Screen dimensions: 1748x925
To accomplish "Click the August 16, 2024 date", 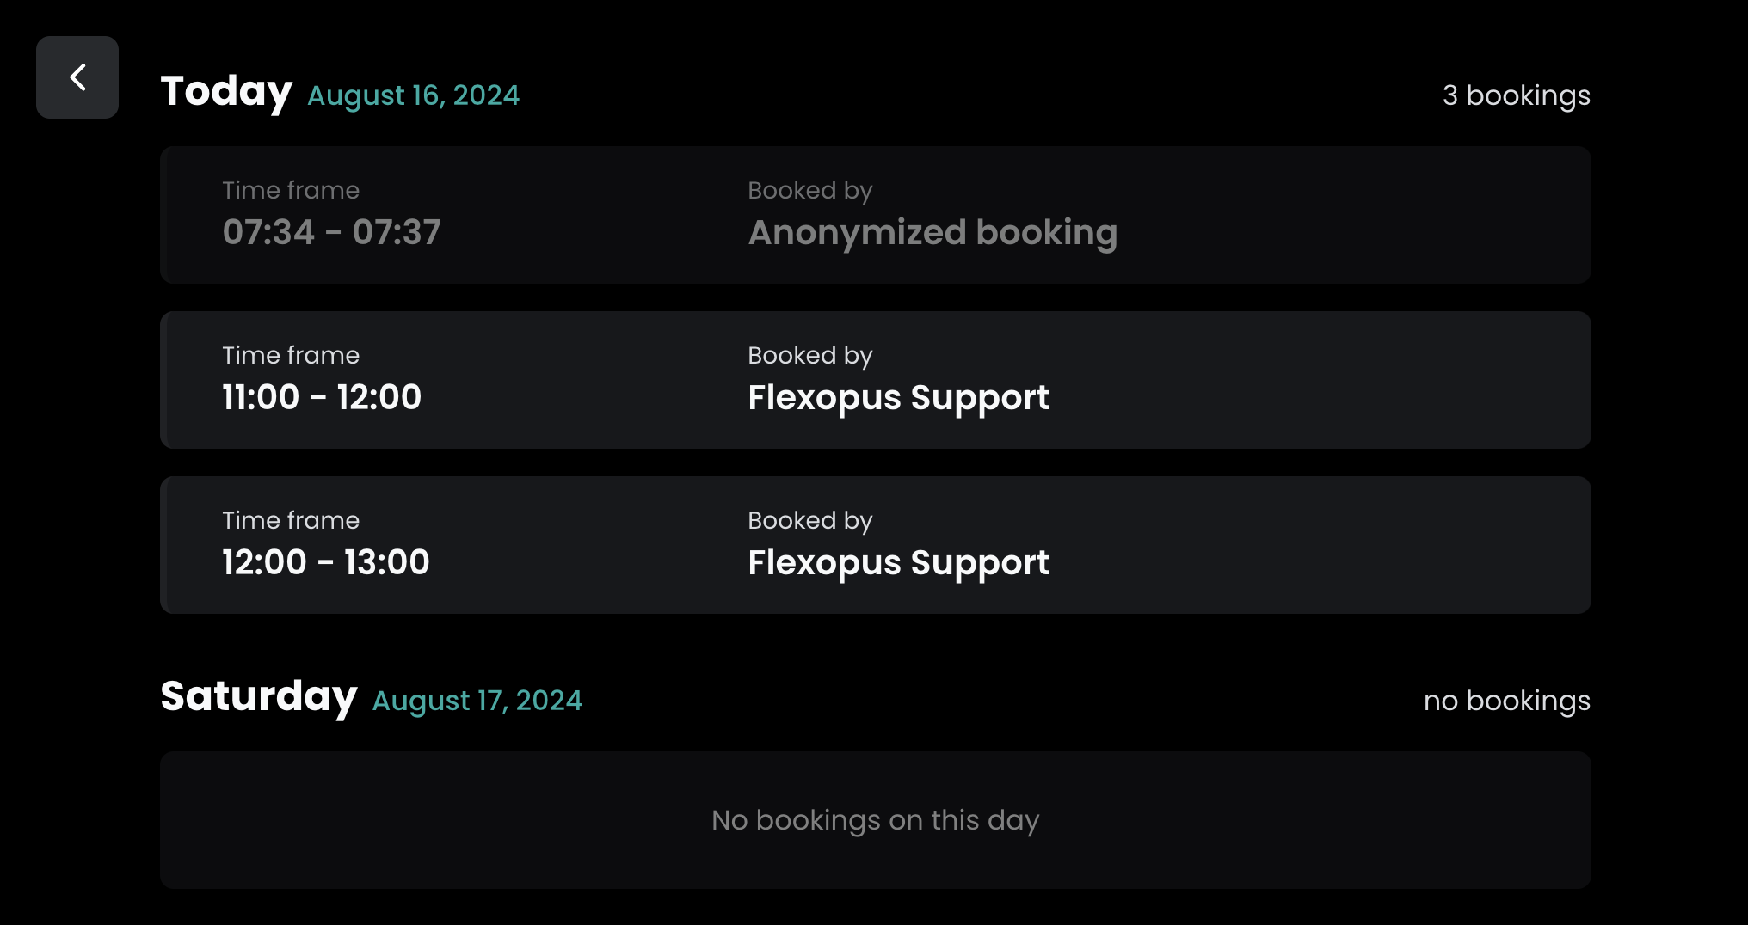I will tap(413, 95).
